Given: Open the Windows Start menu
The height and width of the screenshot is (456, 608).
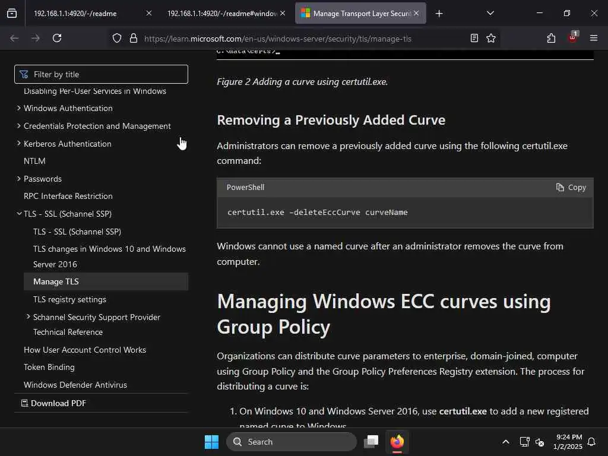Looking at the screenshot, I should click(x=212, y=442).
